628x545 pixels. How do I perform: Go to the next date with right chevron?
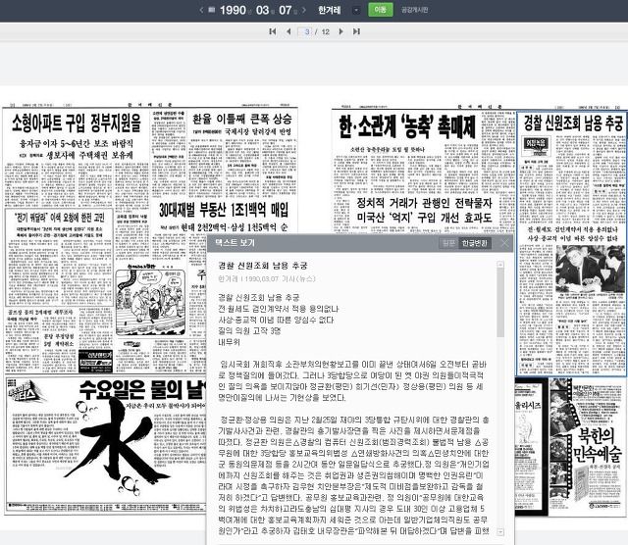click(x=304, y=10)
